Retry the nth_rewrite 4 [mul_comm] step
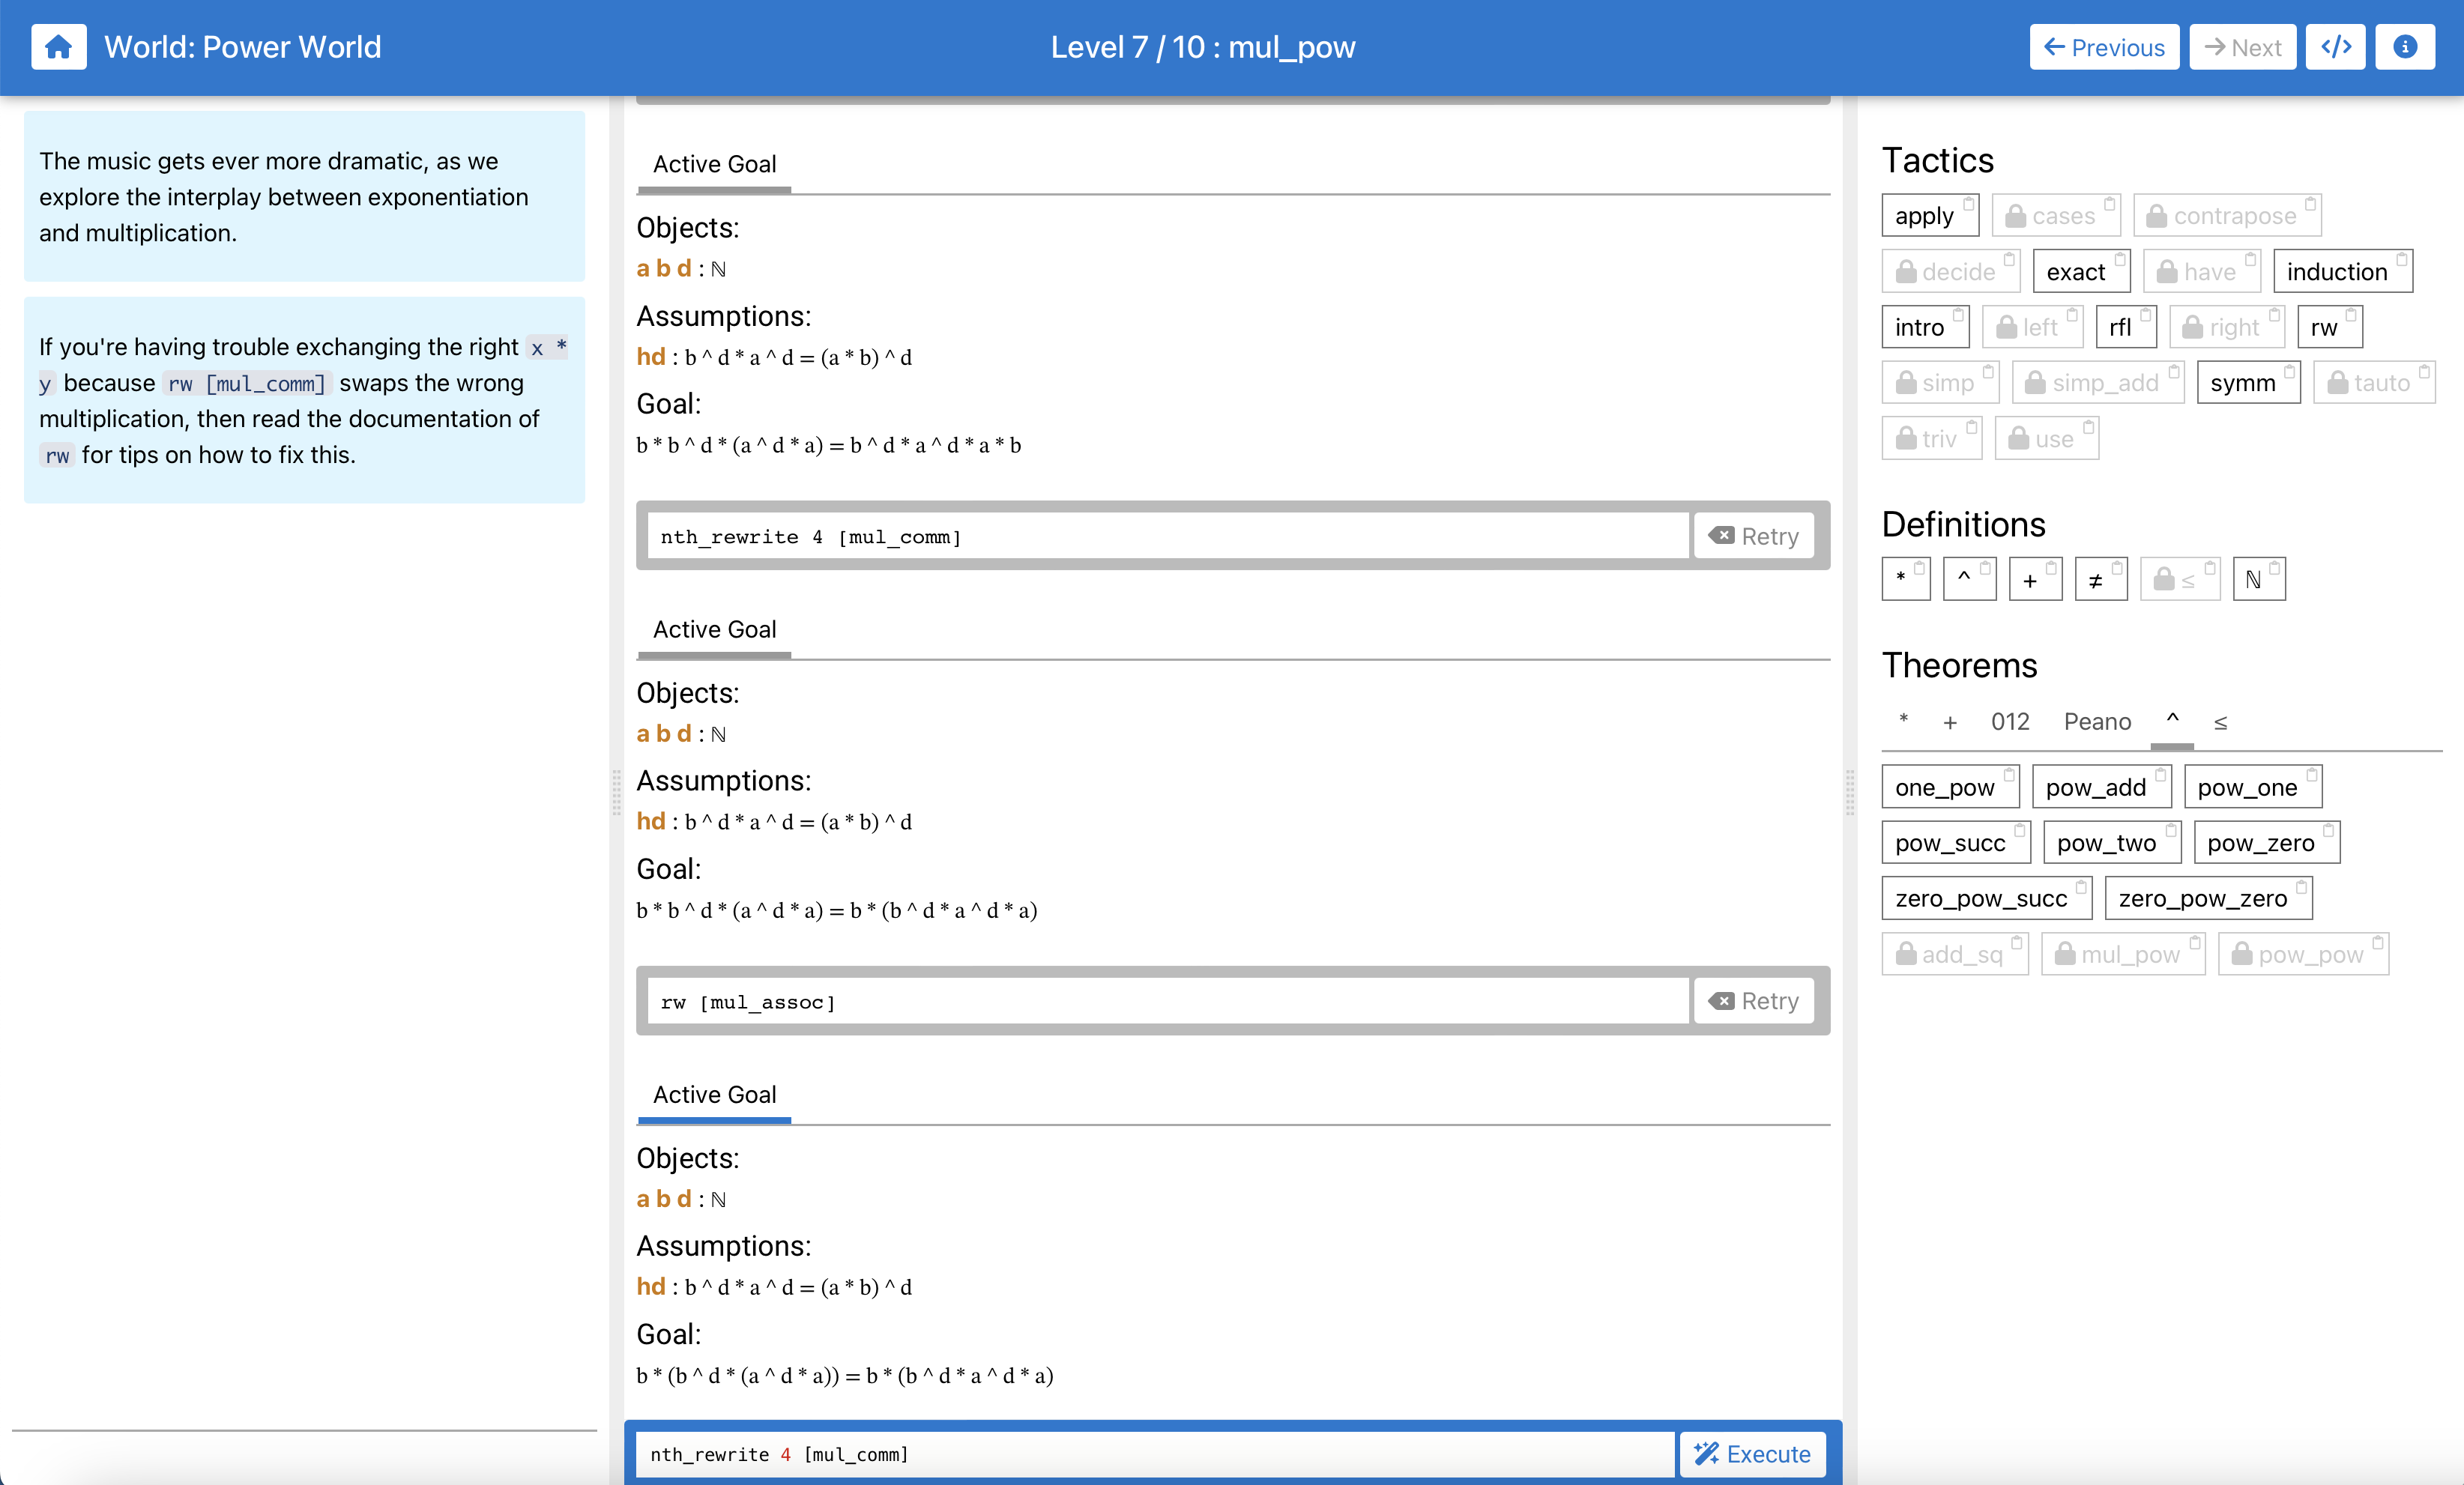The height and width of the screenshot is (1485, 2464). tap(1754, 536)
